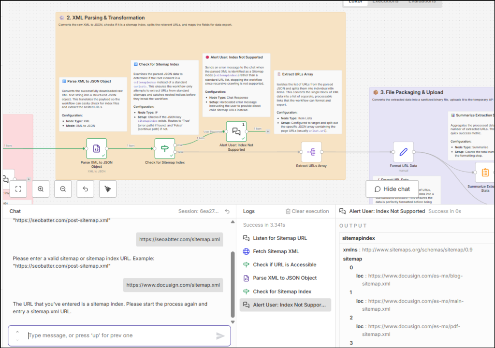Zoom in on the workflow canvas
The height and width of the screenshot is (348, 495).
click(x=41, y=189)
